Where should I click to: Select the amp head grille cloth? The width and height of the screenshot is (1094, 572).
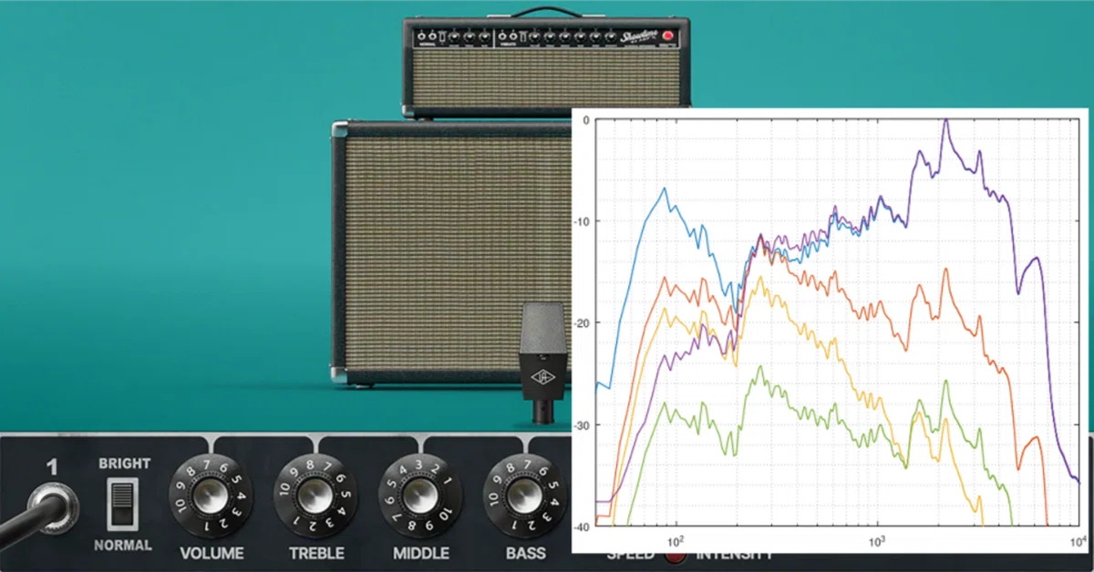(547, 77)
